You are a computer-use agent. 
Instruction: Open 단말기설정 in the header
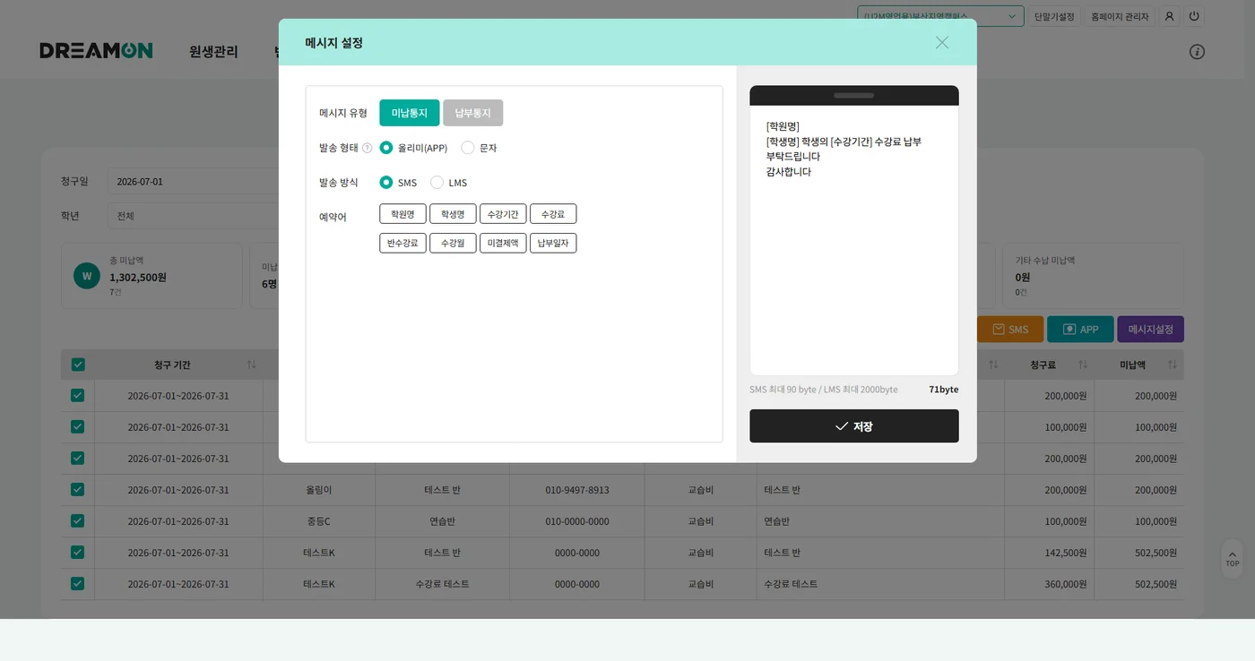[x=1054, y=16]
